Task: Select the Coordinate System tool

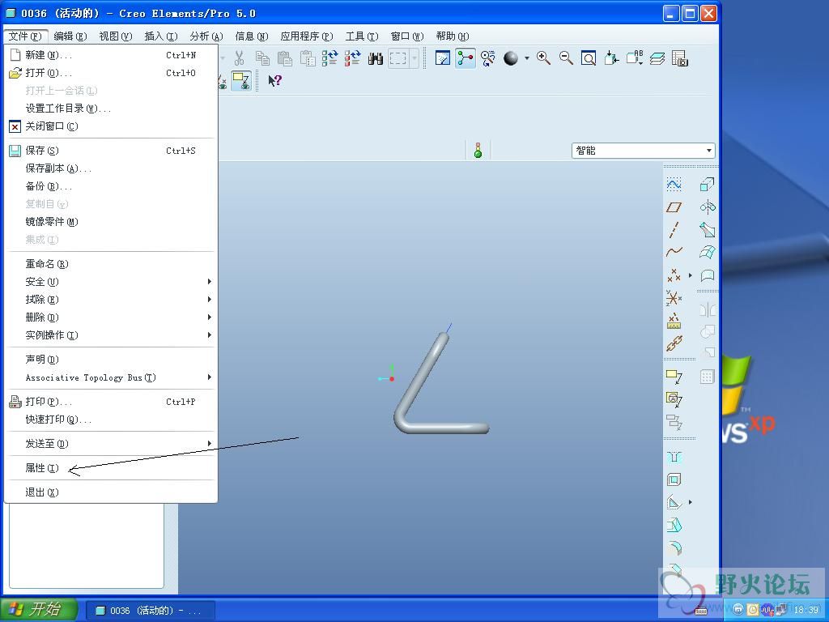Action: pyautogui.click(x=674, y=298)
